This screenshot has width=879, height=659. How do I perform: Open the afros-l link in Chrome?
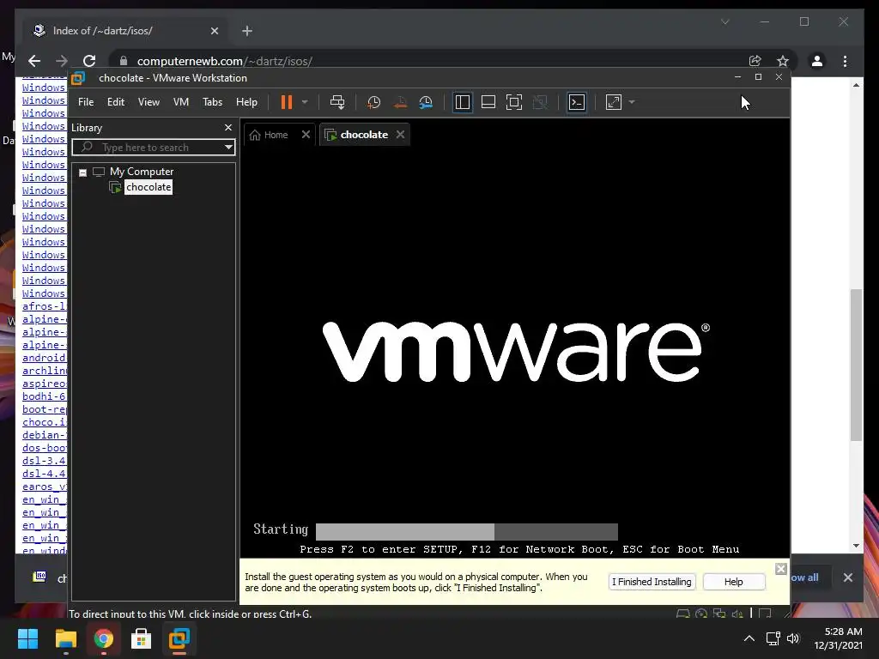[44, 306]
